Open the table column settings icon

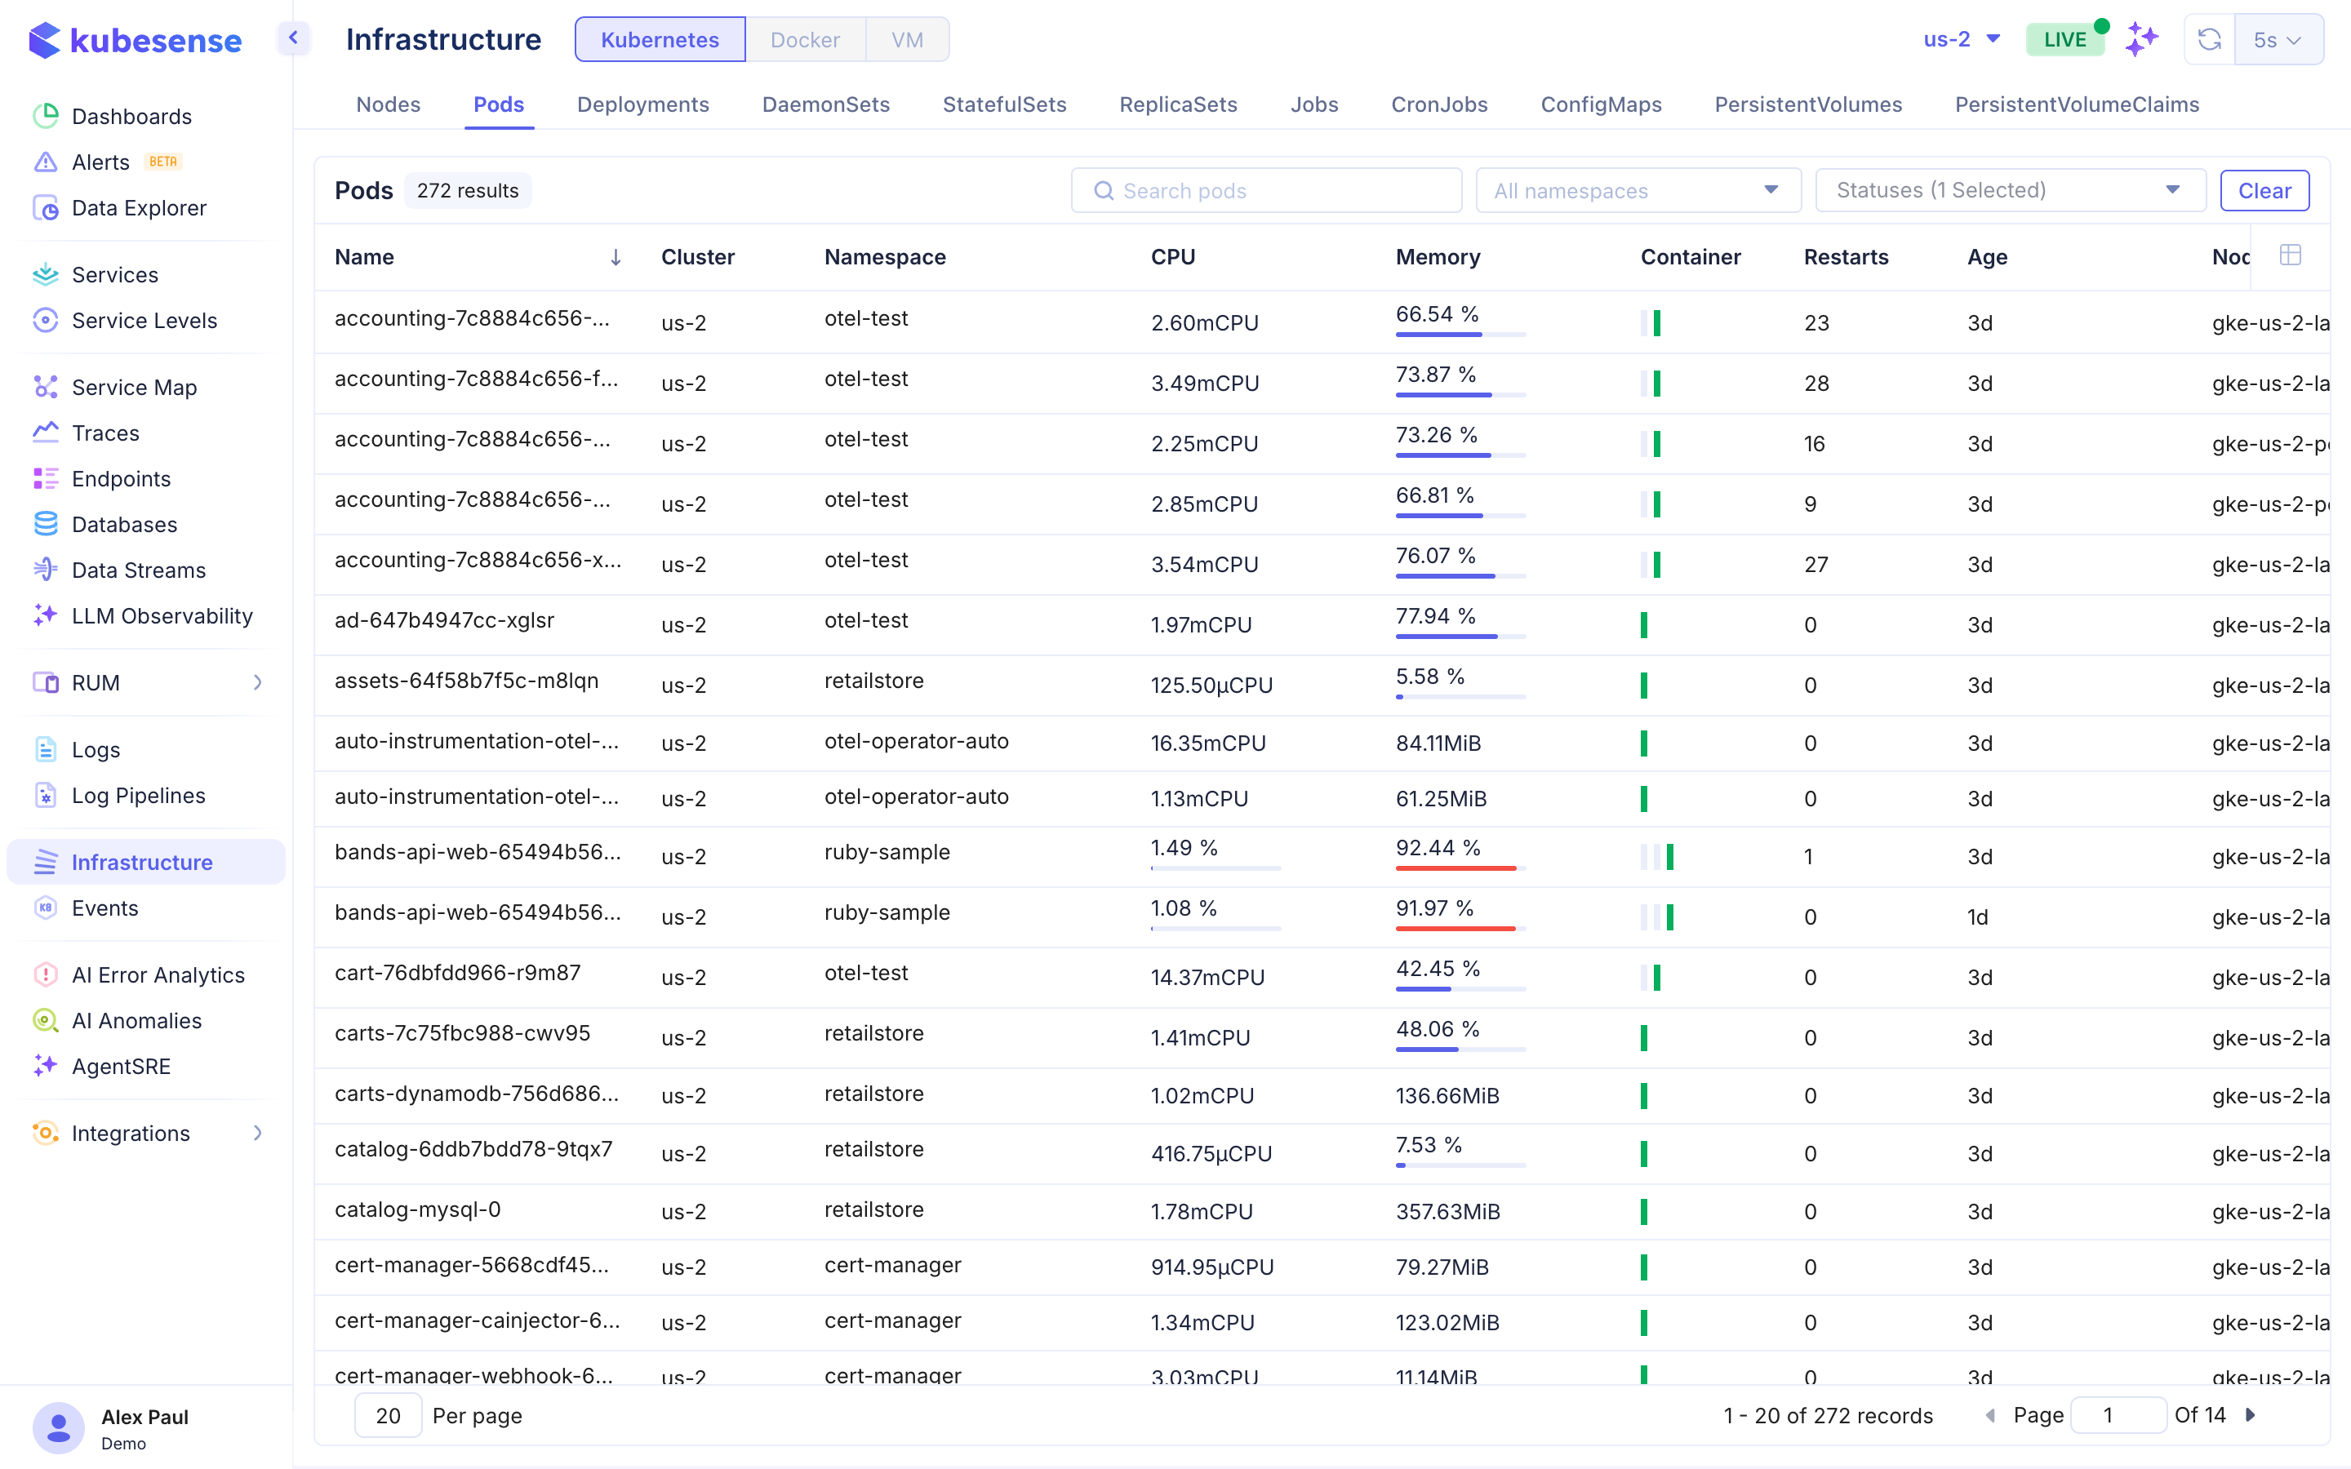tap(2290, 255)
